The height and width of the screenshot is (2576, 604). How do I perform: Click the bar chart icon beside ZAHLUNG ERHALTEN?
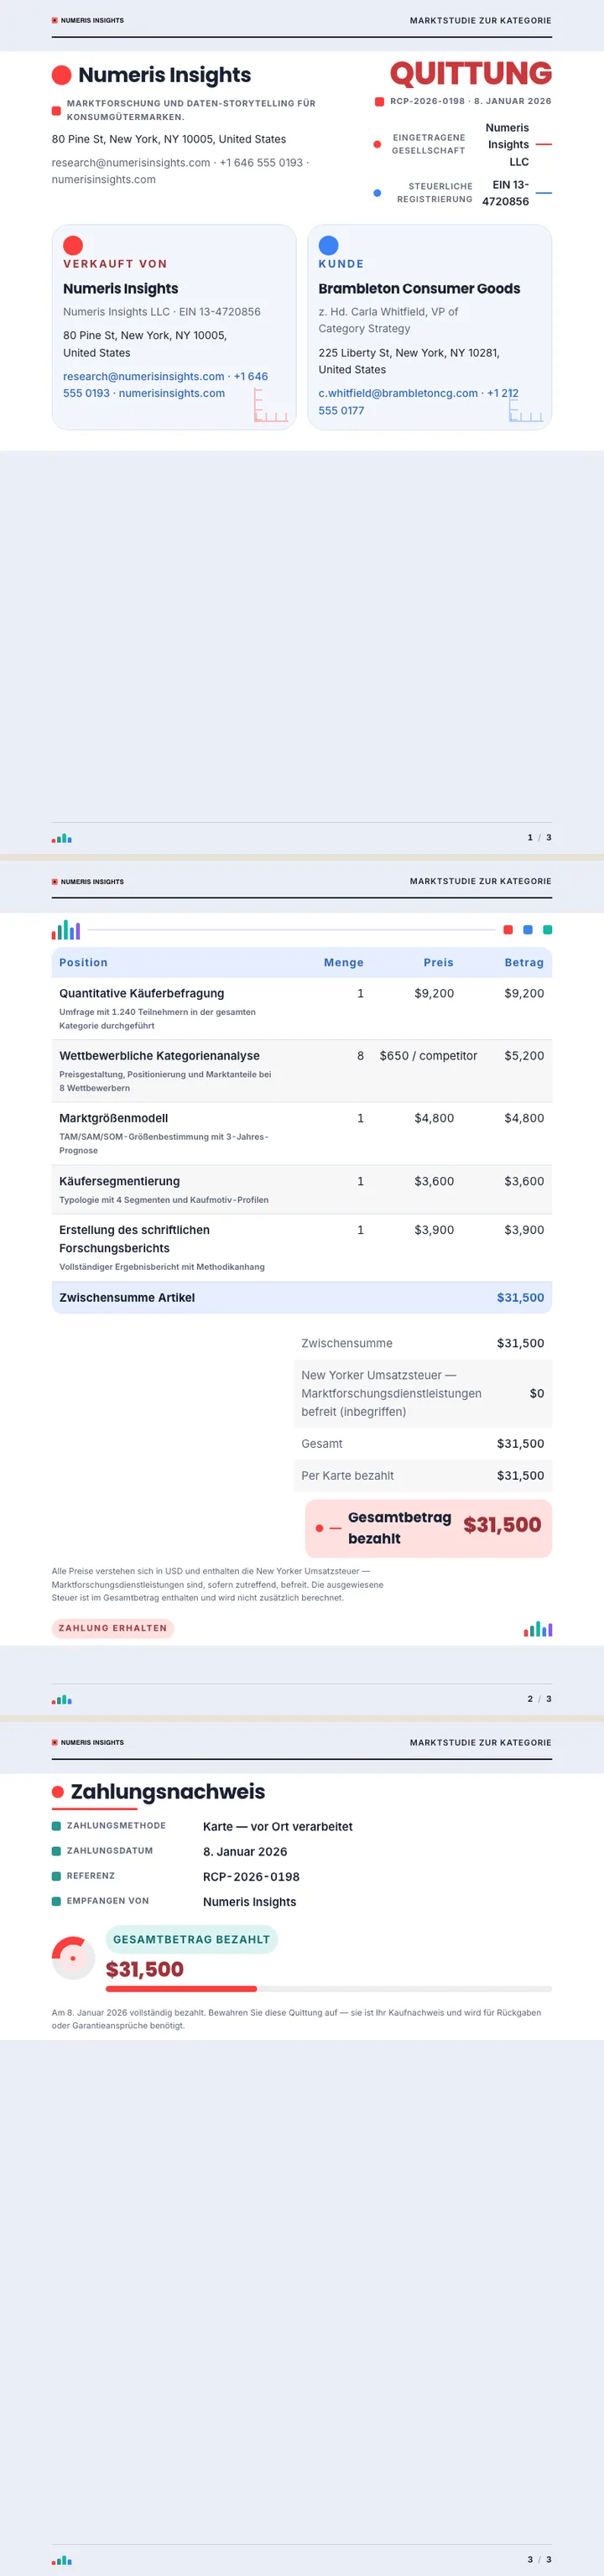click(538, 1628)
